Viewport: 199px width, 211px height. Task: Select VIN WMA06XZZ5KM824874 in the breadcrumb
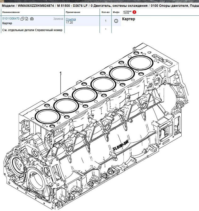pyautogui.click(x=36, y=6)
